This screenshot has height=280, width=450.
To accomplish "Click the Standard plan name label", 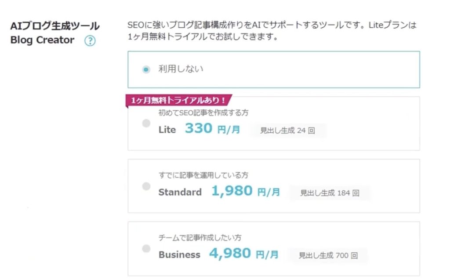I will (180, 192).
